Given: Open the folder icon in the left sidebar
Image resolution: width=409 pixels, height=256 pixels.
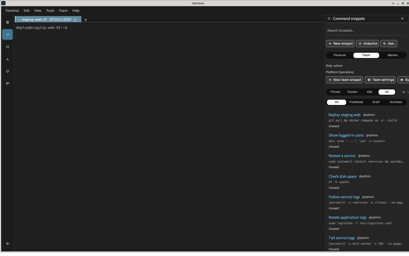Looking at the screenshot, I should (x=7, y=47).
